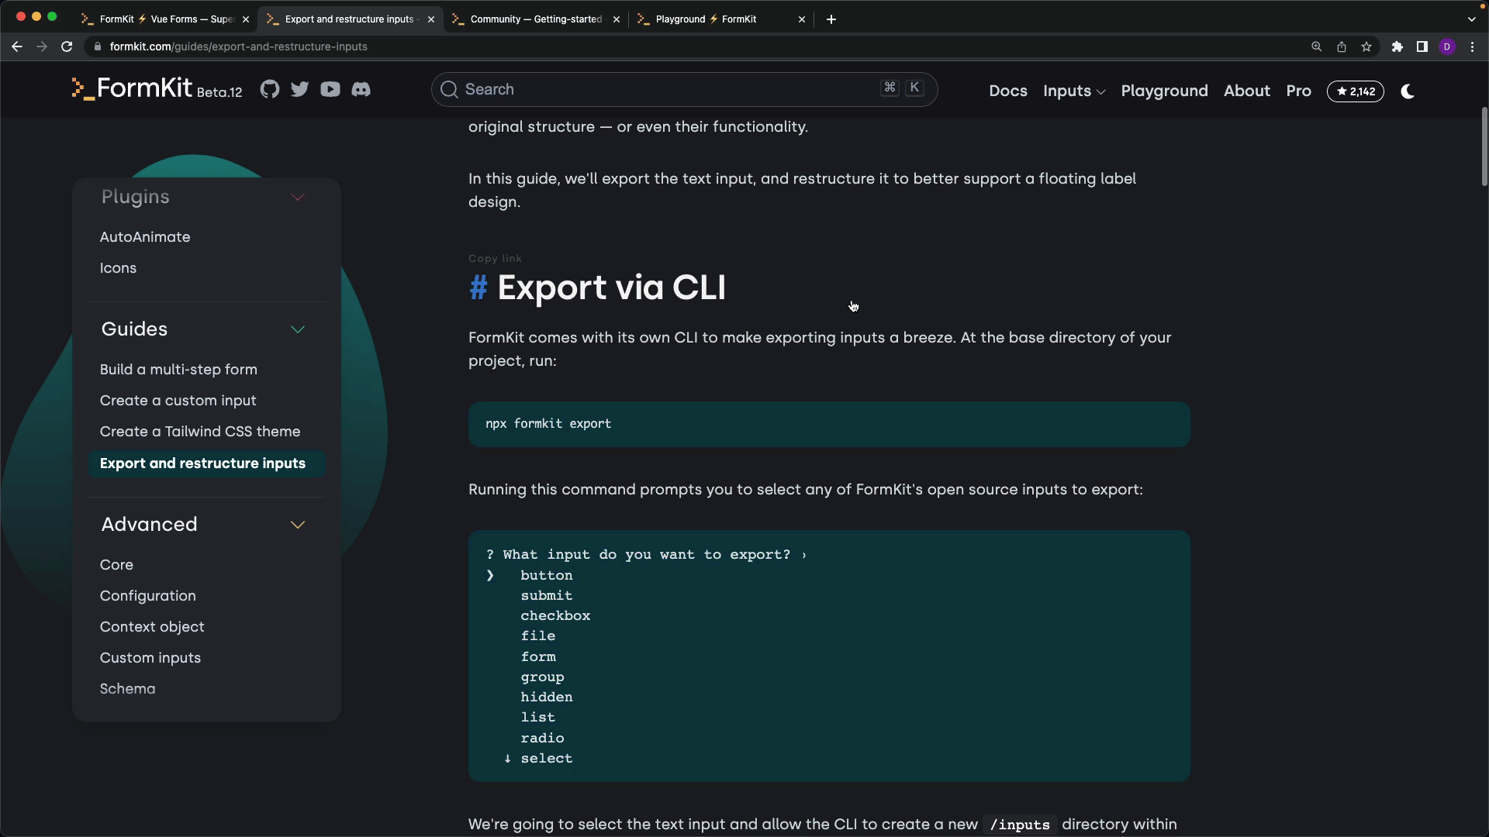This screenshot has height=837, width=1489.
Task: Click the Search input field
Action: 684,89
